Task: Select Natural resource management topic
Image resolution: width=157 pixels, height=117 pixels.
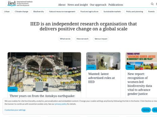Action: pos(62,11)
